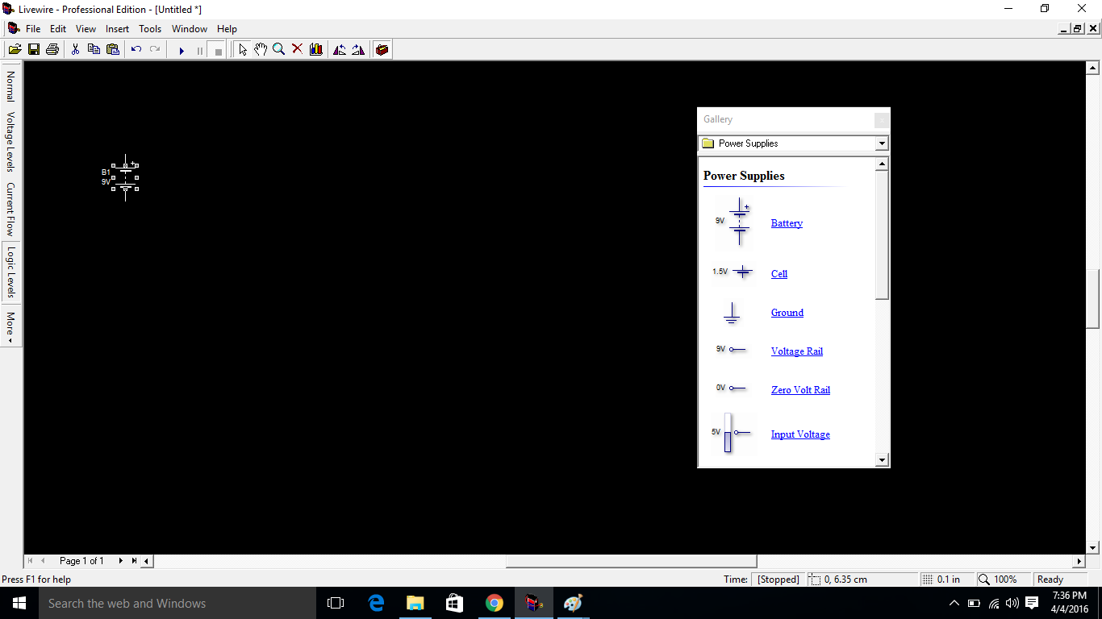Select the ground symbol in Gallery
This screenshot has height=619, width=1102.
(x=732, y=313)
